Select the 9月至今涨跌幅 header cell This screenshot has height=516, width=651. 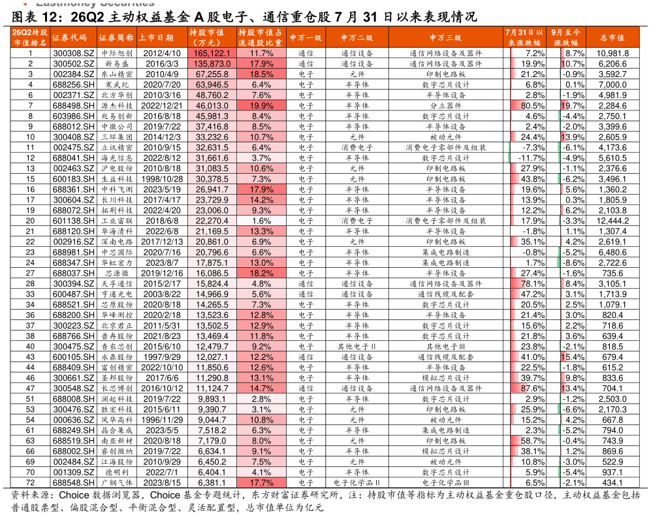tap(565, 37)
